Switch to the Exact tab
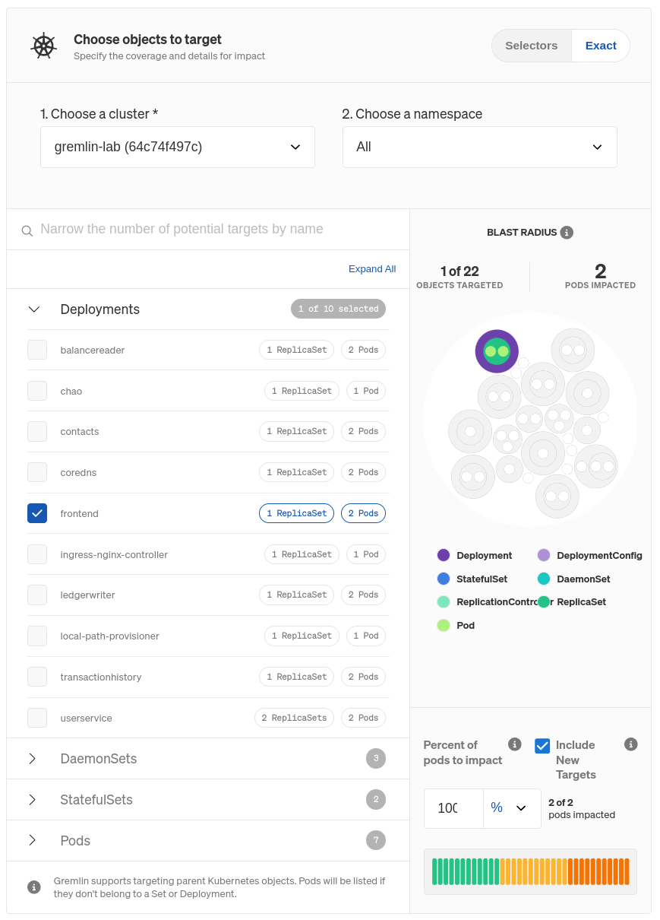 pyautogui.click(x=601, y=46)
